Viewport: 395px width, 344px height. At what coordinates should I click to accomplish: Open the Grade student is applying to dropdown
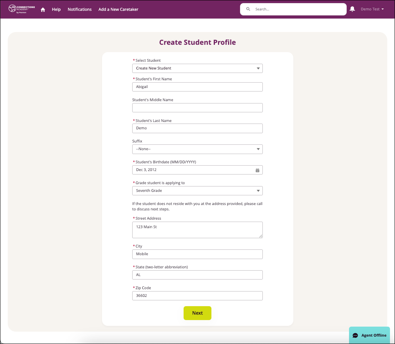[197, 190]
